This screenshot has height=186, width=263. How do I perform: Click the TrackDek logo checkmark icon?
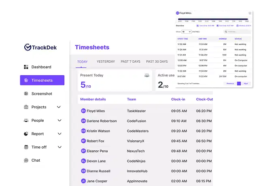click(28, 47)
